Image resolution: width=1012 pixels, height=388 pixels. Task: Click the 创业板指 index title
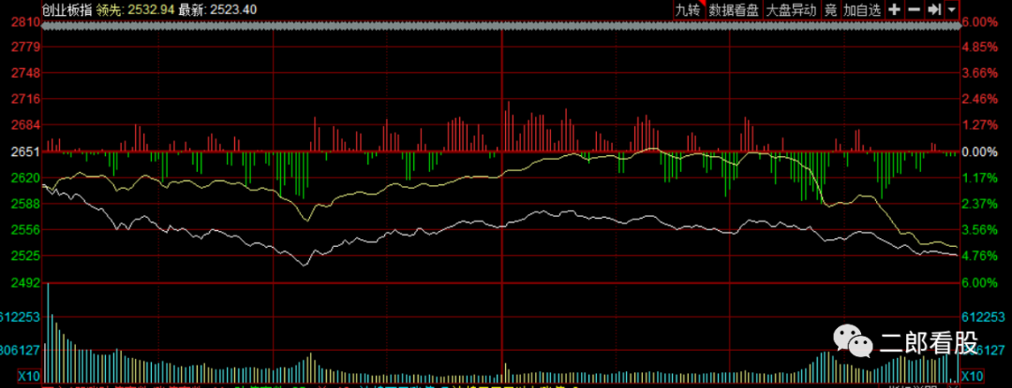click(67, 9)
